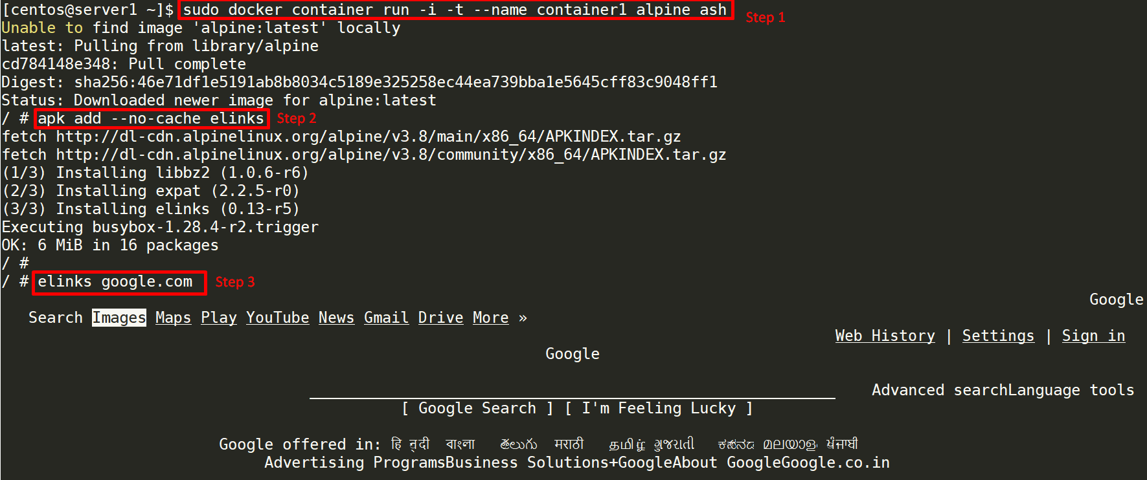Open the Advanced search link
The image size is (1147, 480).
pos(939,390)
